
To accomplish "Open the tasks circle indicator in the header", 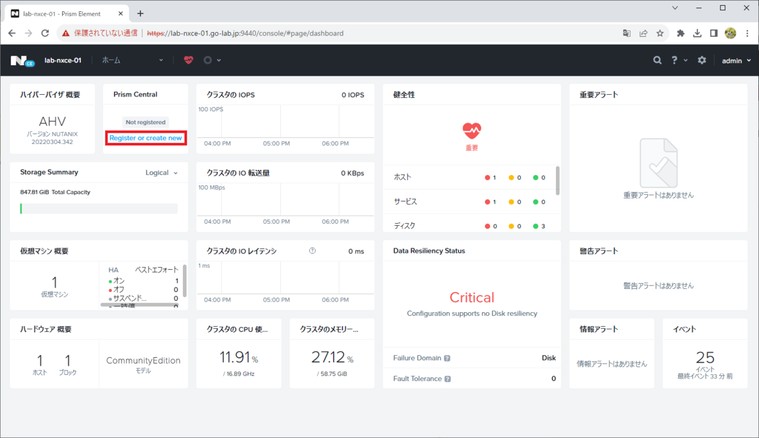I will click(x=207, y=60).
